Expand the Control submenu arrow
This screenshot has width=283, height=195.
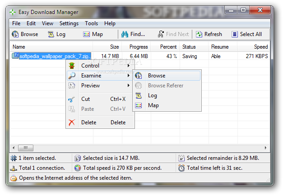(x=129, y=66)
